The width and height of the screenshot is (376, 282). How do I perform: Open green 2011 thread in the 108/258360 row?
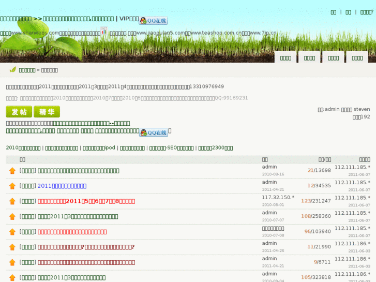coord(78,216)
